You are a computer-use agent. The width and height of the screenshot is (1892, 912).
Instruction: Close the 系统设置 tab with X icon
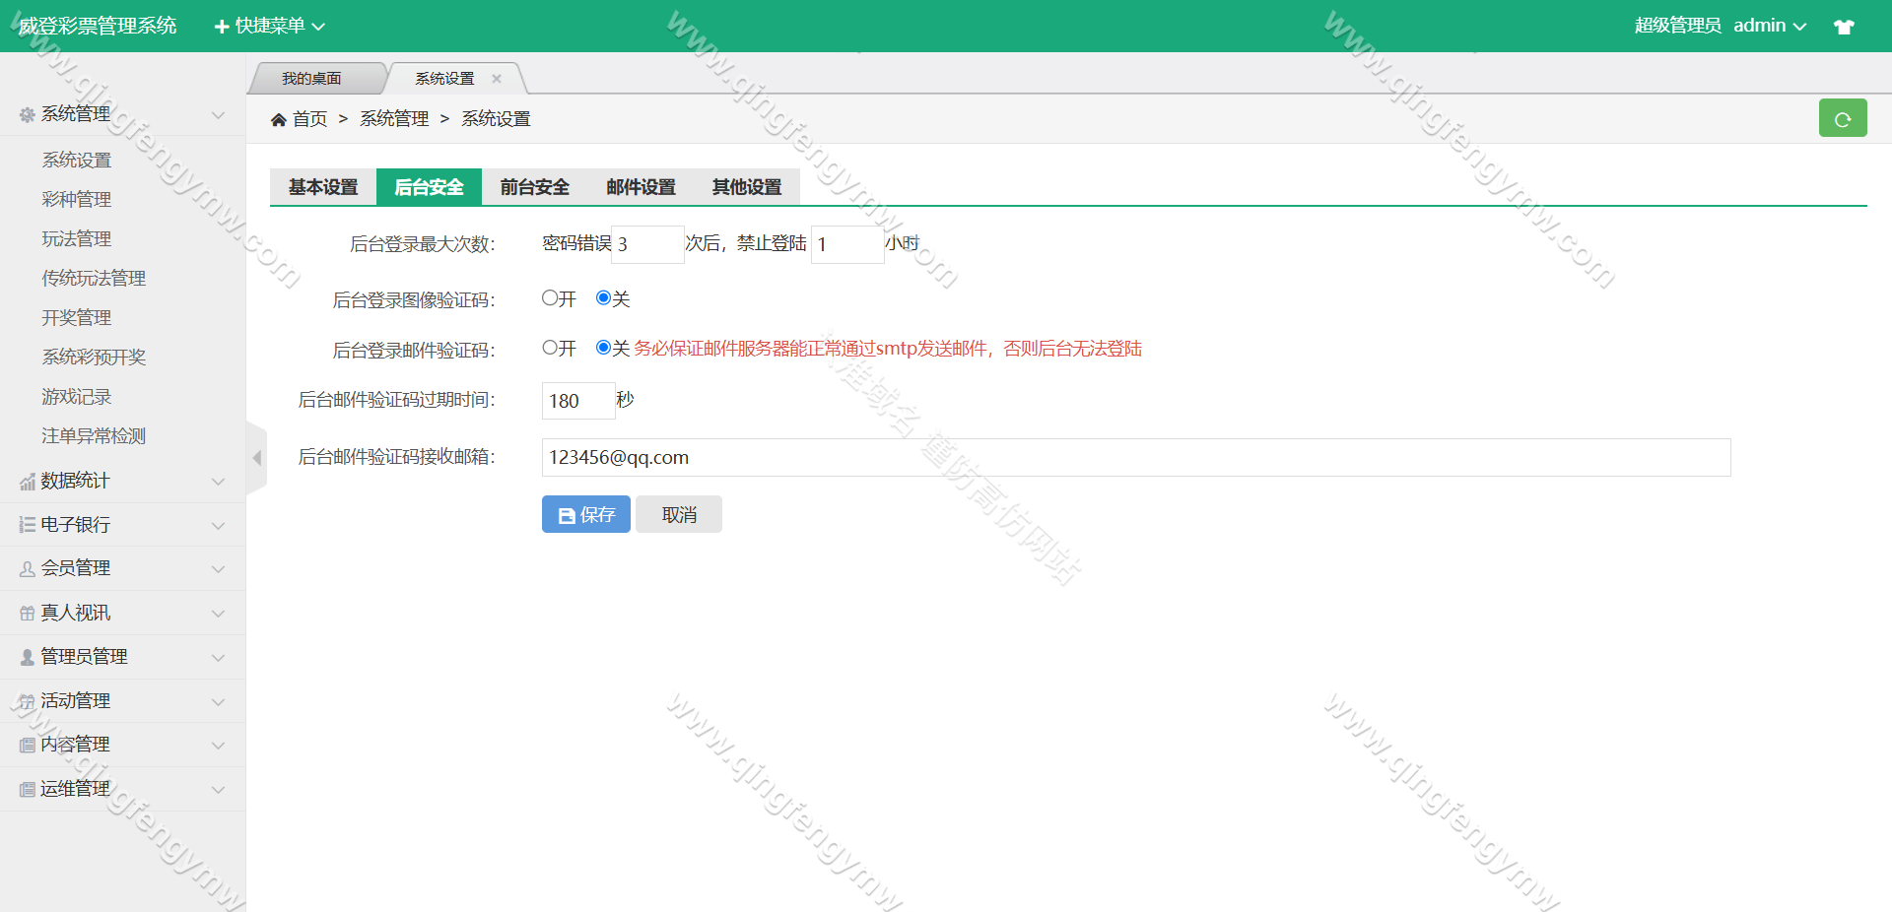tap(497, 79)
